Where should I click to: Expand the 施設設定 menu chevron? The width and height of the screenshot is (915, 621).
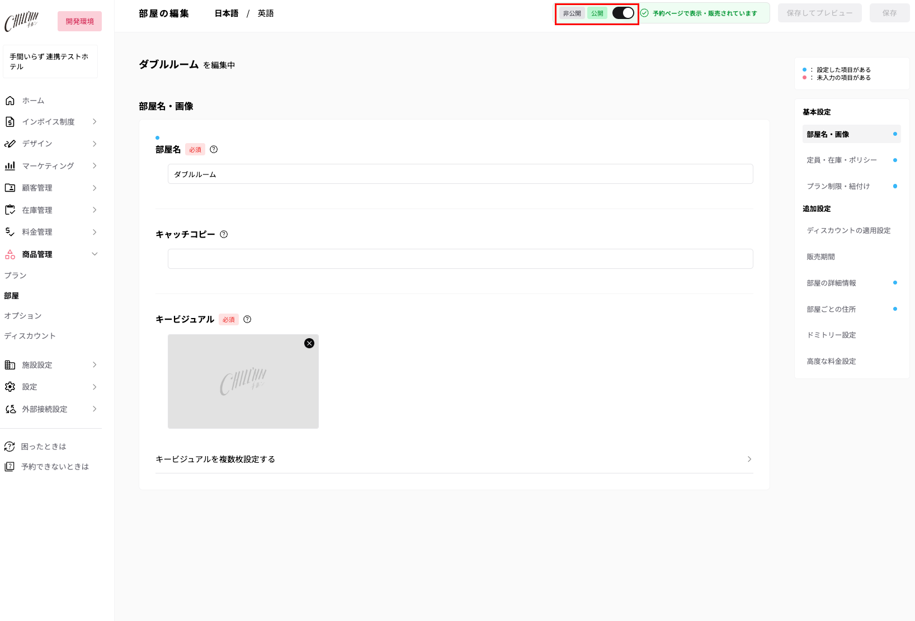[x=95, y=365]
